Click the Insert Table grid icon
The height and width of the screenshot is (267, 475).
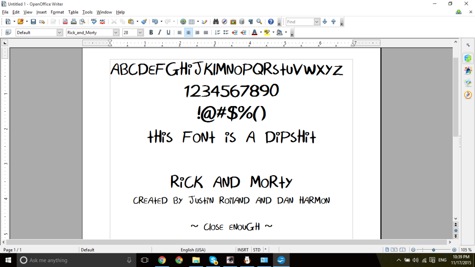pyautogui.click(x=191, y=22)
